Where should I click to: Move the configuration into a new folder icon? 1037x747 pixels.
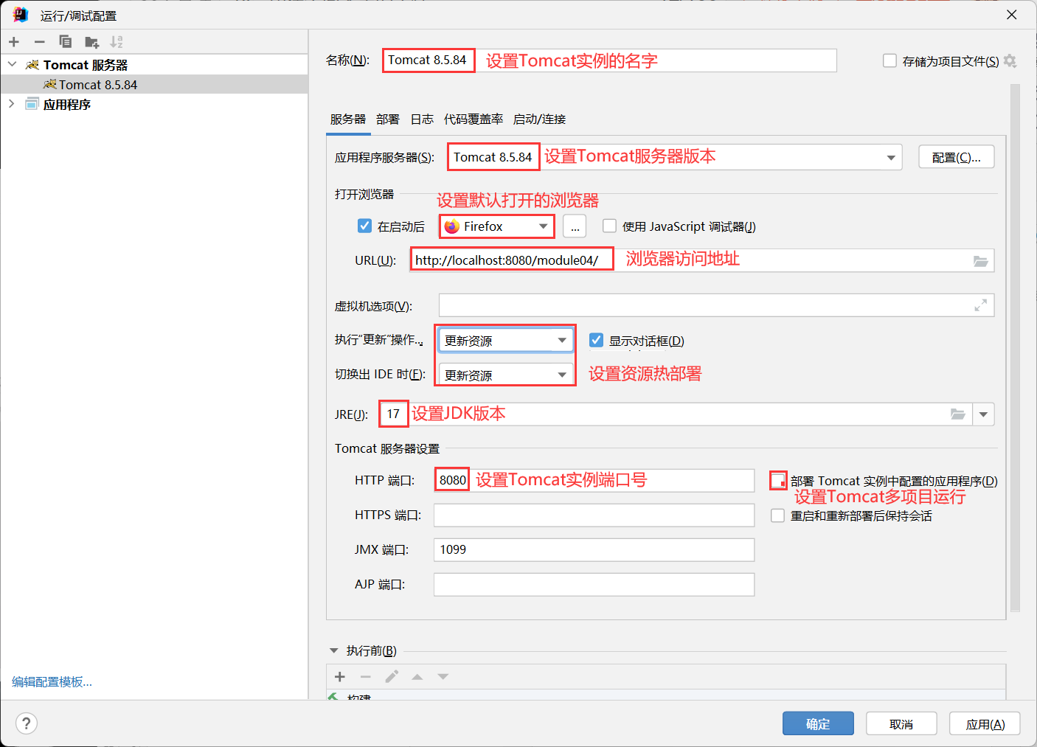tap(91, 42)
